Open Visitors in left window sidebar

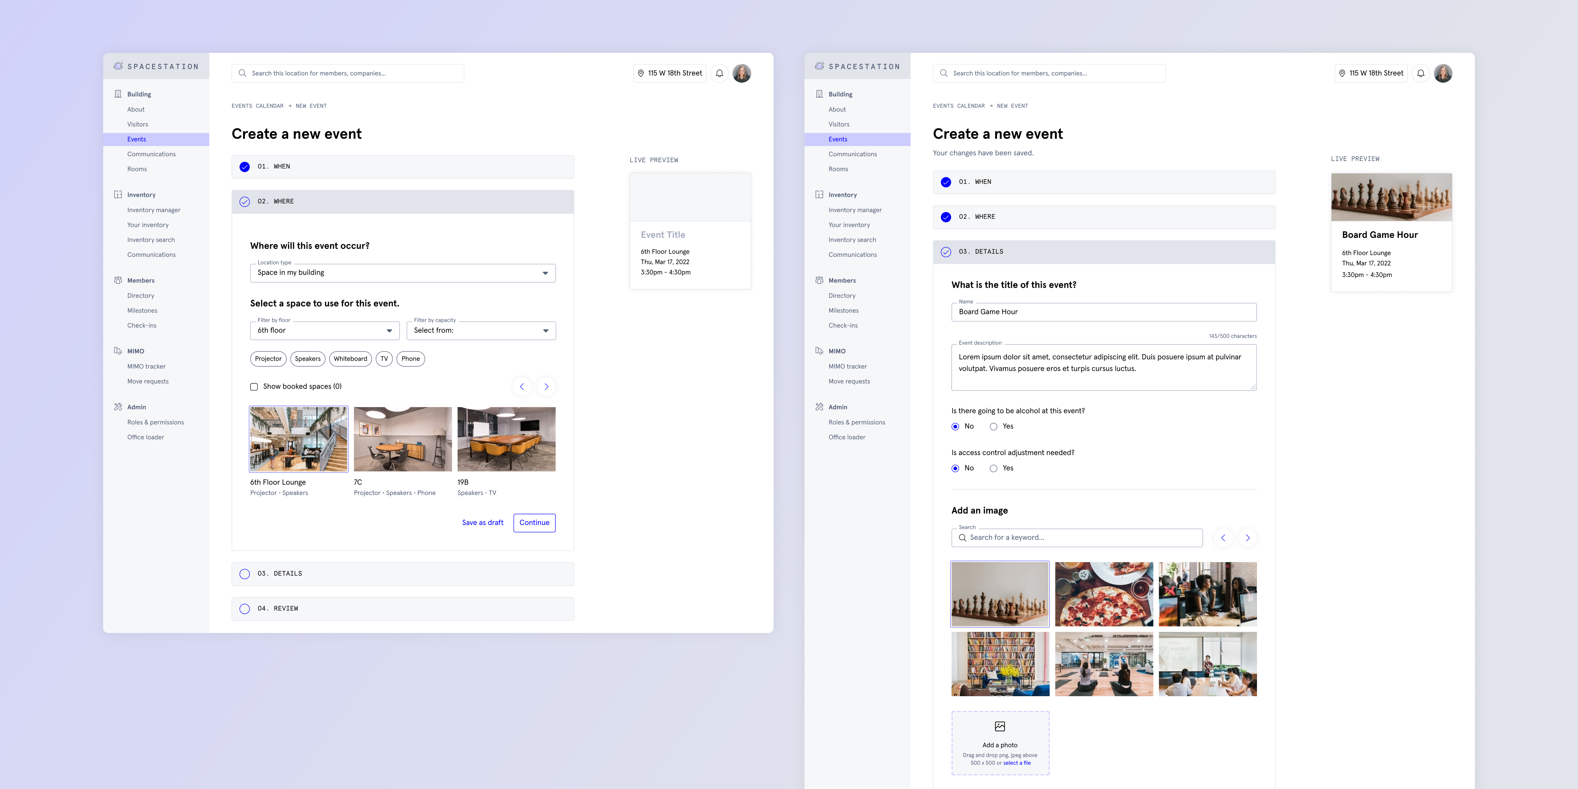click(x=137, y=124)
